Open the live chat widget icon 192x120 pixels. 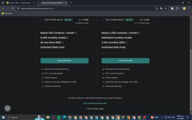click(7, 108)
